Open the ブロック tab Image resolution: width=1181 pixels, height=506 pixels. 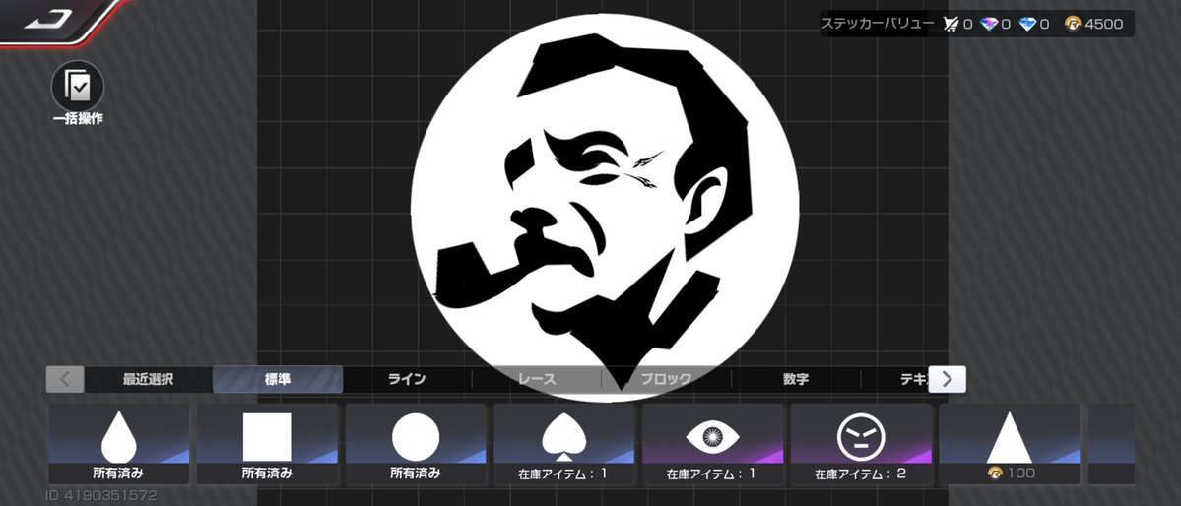[667, 380]
